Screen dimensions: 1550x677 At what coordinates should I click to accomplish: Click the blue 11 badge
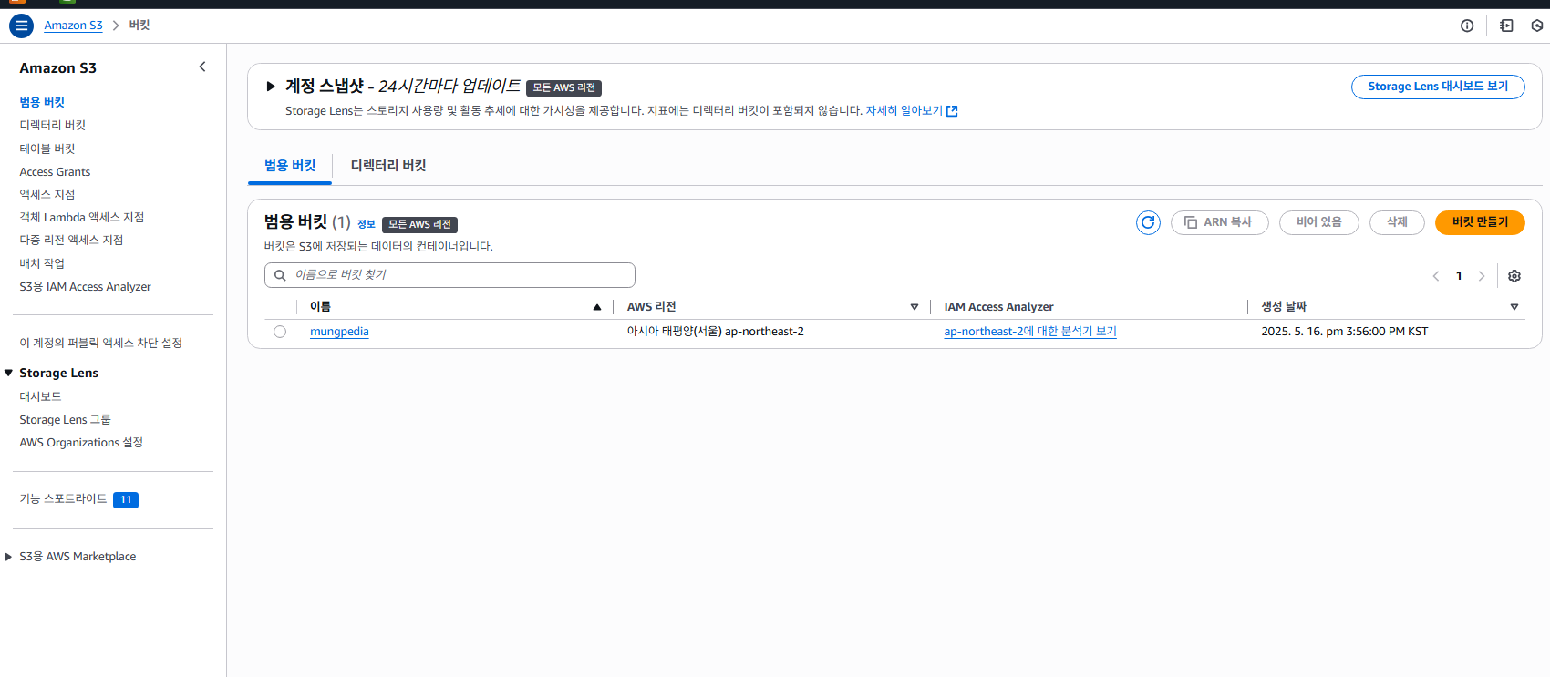point(126,499)
